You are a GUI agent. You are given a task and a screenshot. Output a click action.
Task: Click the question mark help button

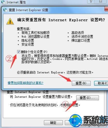click(91, 2)
